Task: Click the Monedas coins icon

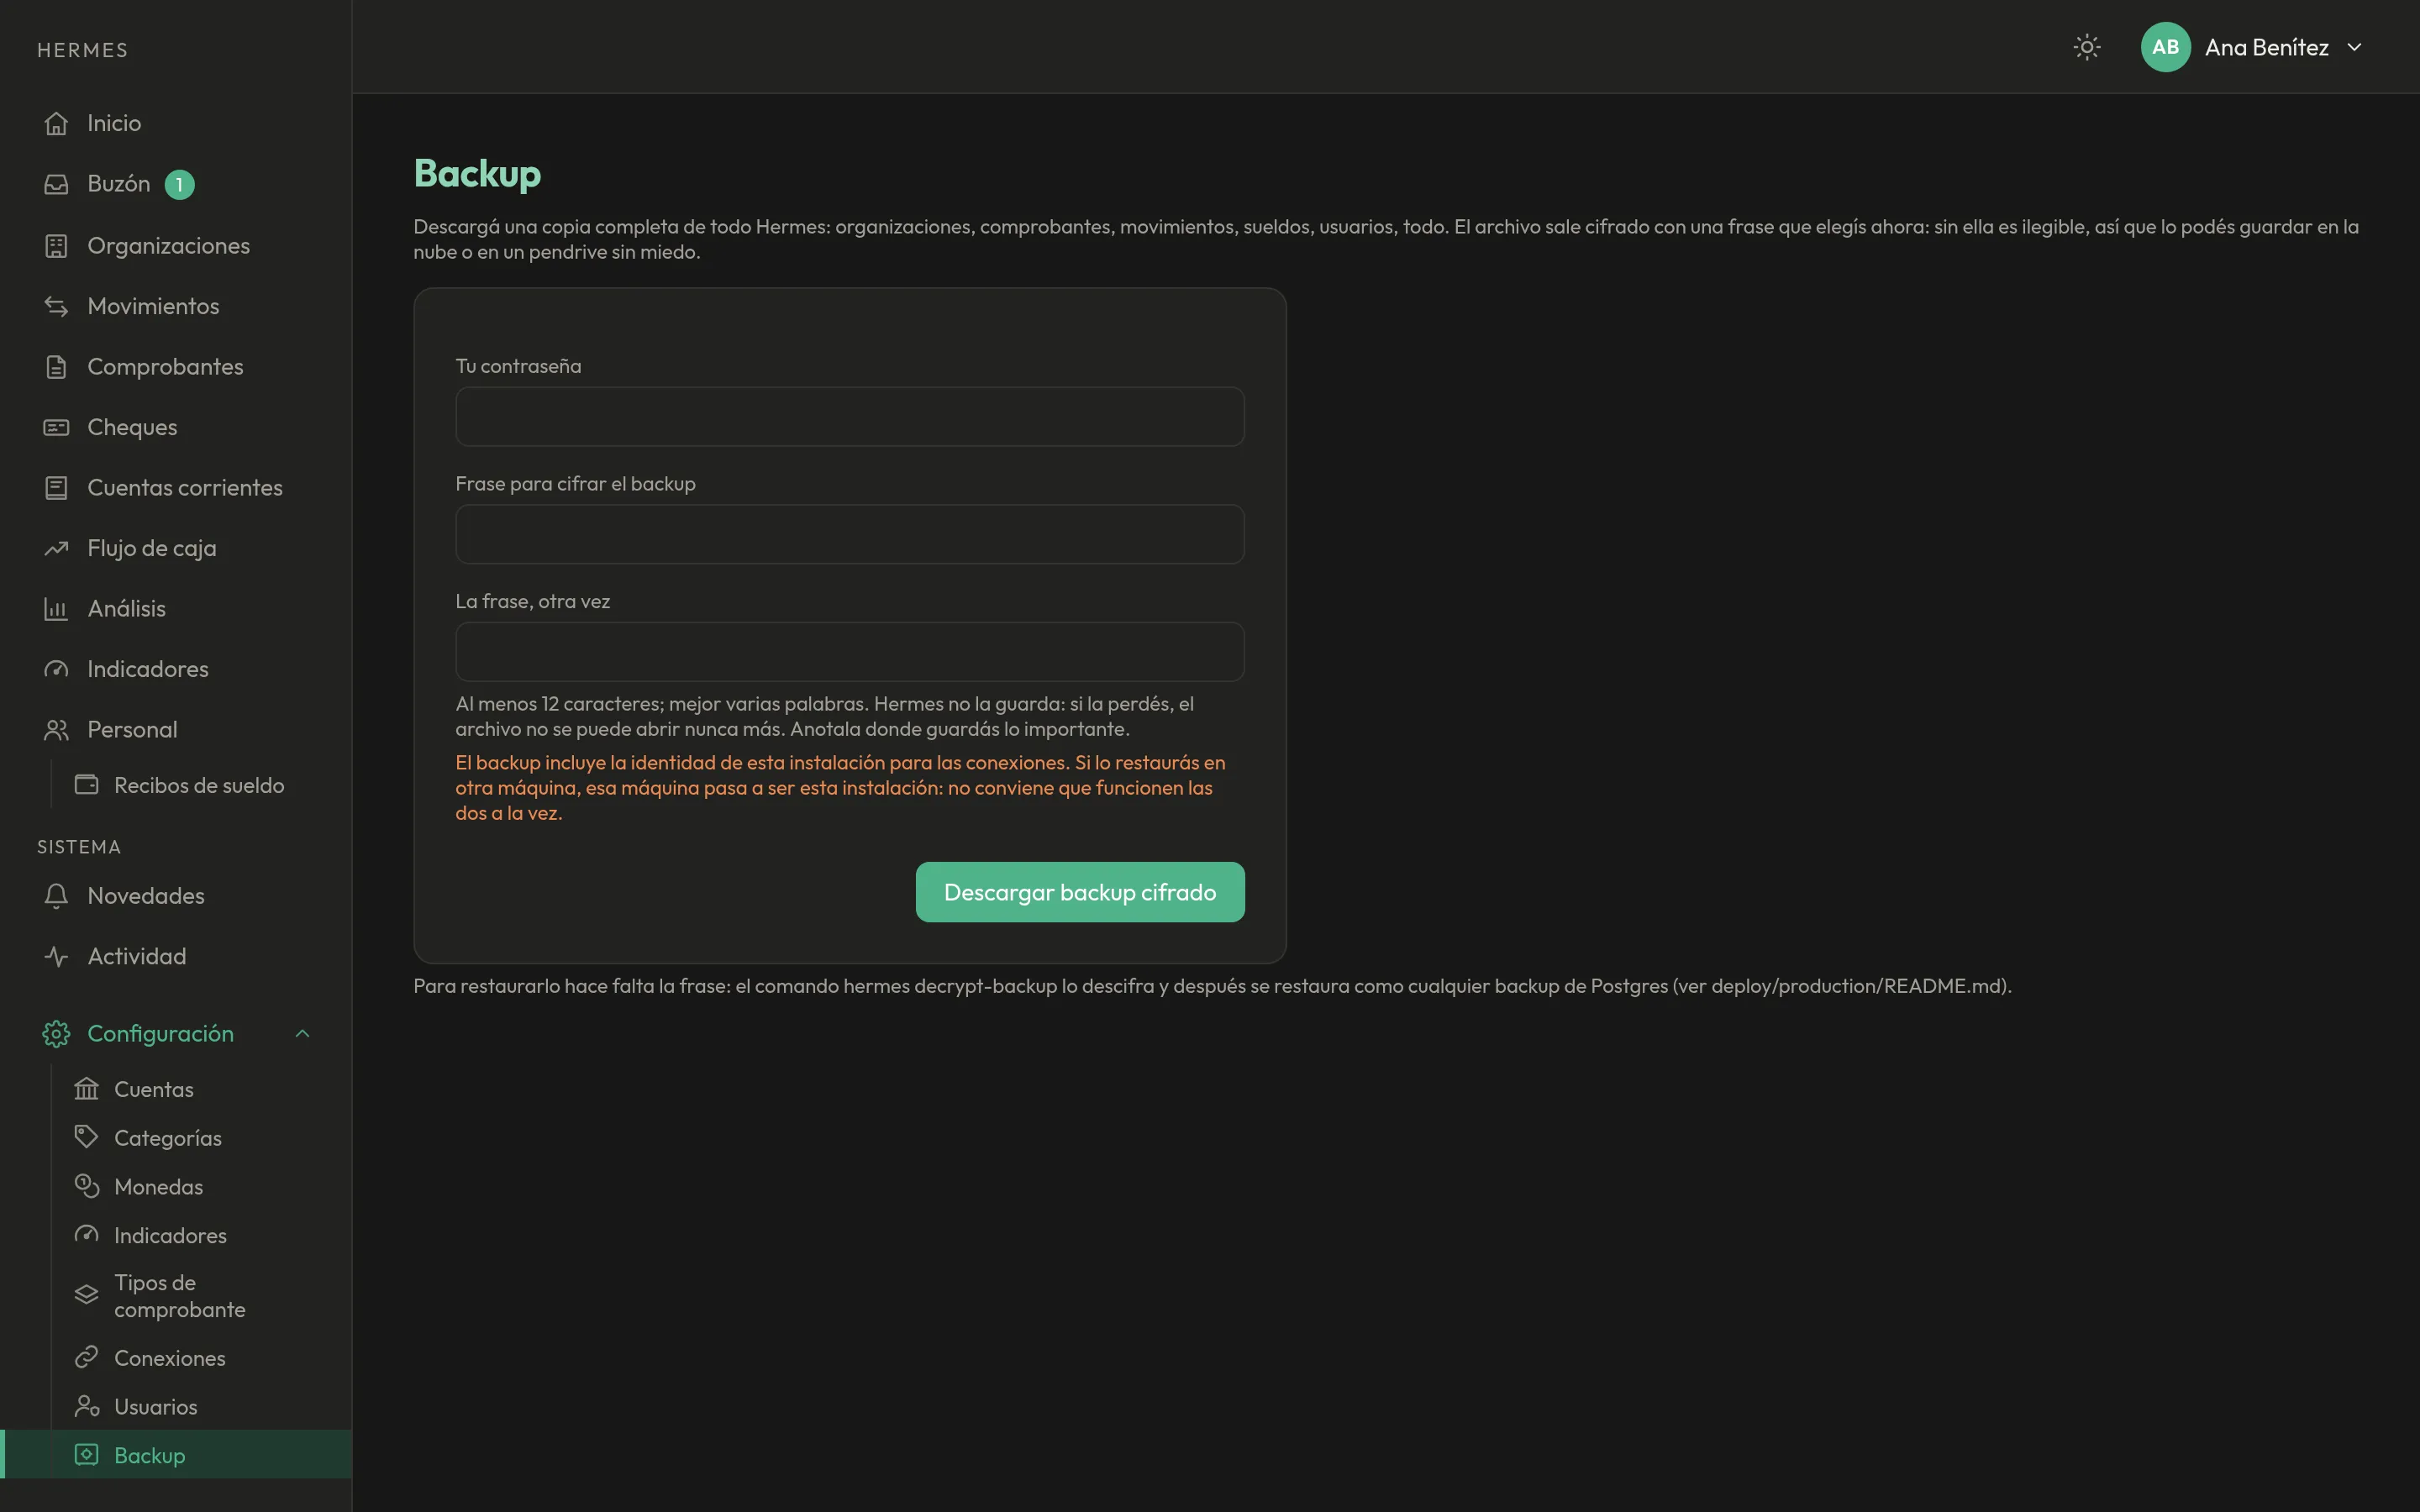Action: 87,1186
